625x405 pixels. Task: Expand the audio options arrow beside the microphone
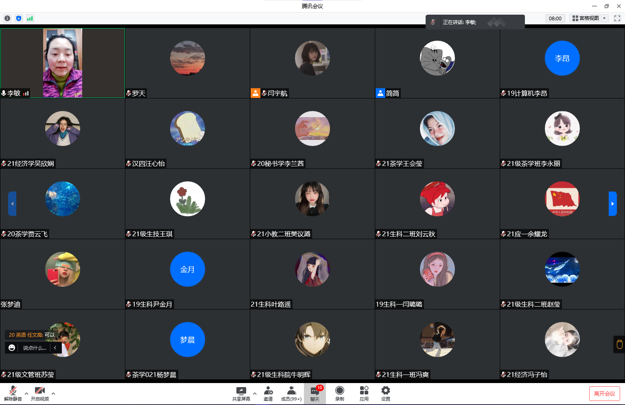click(x=26, y=394)
